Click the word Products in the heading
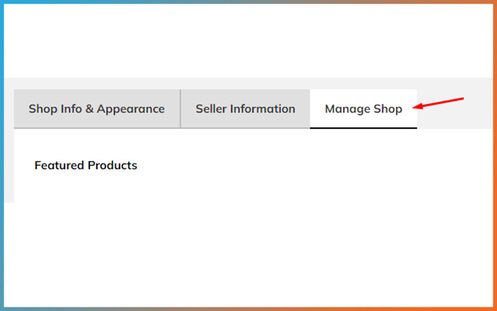 [112, 165]
